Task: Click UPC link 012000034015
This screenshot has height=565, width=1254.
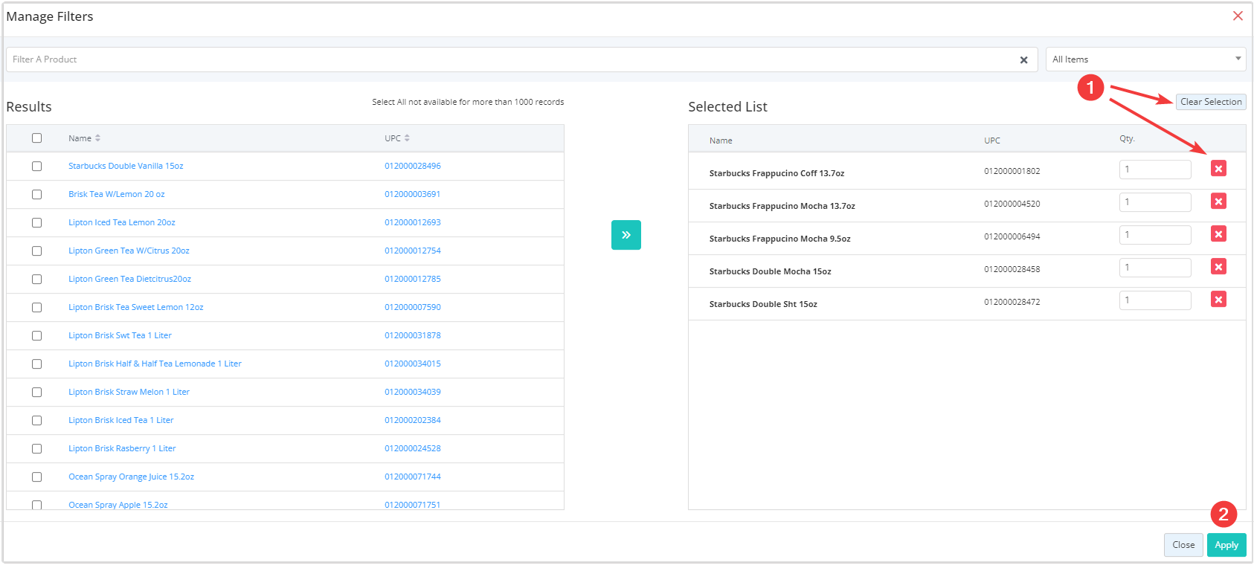Action: [x=413, y=364]
